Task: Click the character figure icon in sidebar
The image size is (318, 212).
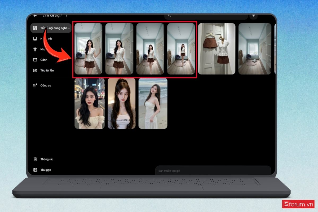Action: coord(35,49)
